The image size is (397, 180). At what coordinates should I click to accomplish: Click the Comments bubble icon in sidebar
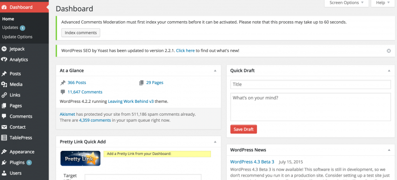(x=4, y=116)
